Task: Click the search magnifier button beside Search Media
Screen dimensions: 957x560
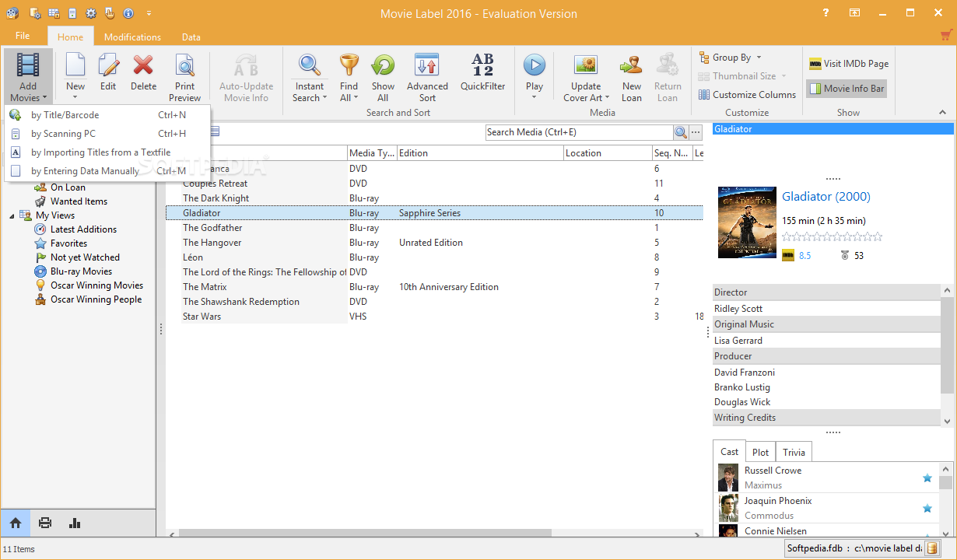Action: click(x=681, y=132)
